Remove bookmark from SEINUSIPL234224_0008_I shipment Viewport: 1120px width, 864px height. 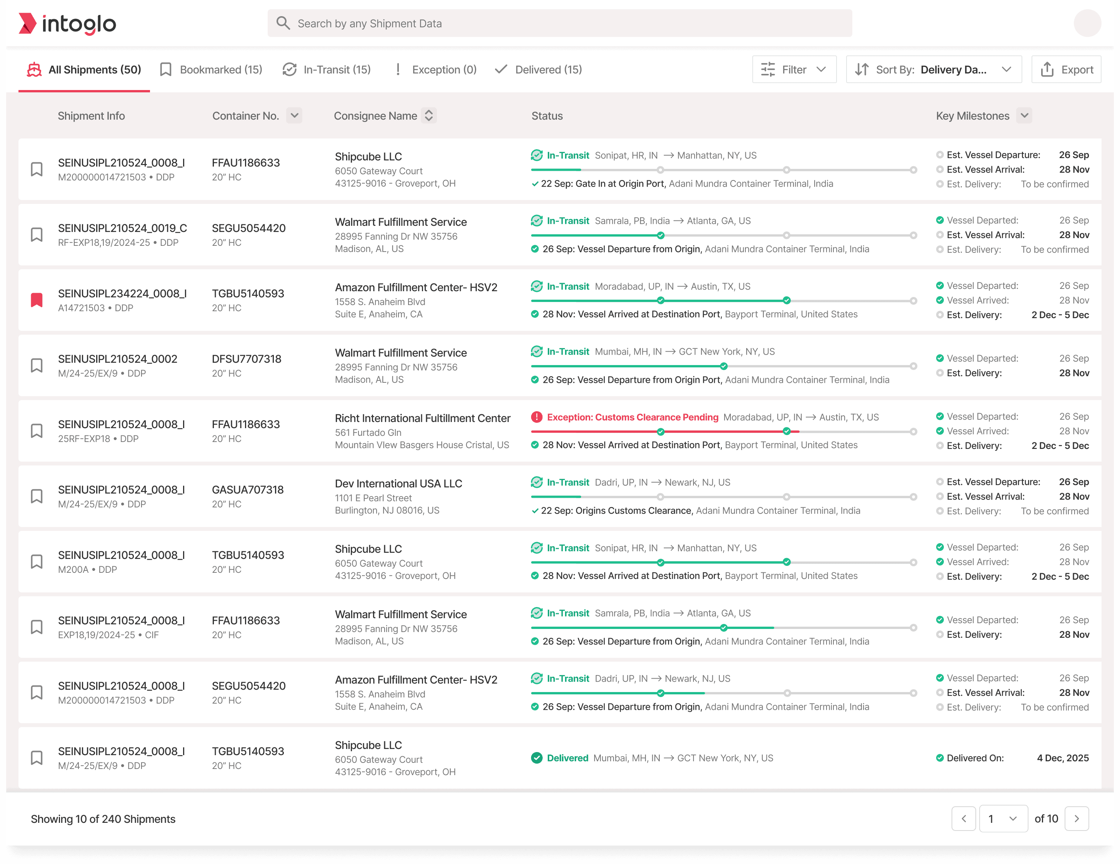(x=37, y=300)
